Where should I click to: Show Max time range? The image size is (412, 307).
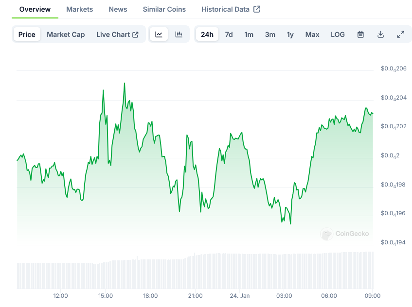312,34
